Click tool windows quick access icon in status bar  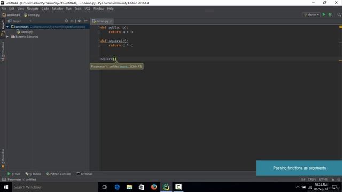click(4, 179)
